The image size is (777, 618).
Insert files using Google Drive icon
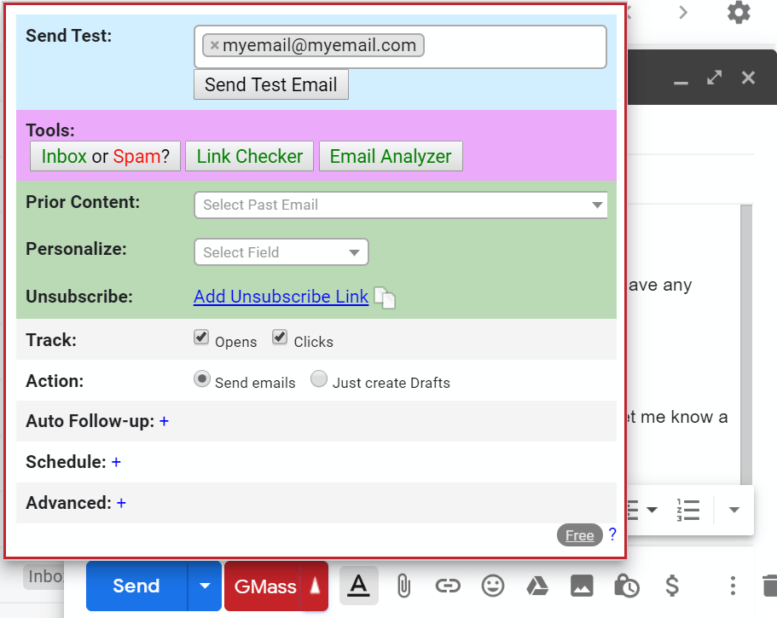click(537, 586)
